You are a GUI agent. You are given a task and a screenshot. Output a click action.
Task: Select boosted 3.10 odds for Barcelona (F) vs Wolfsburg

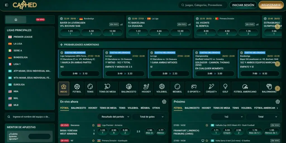tap(80, 74)
